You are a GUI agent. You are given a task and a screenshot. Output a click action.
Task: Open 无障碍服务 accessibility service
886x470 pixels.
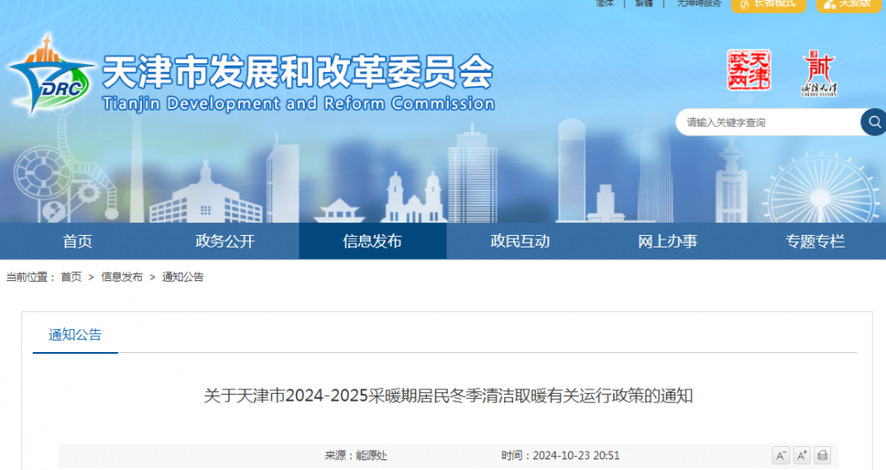click(699, 4)
